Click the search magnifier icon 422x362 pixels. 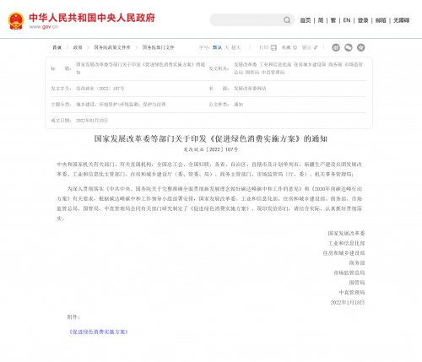coord(287,20)
